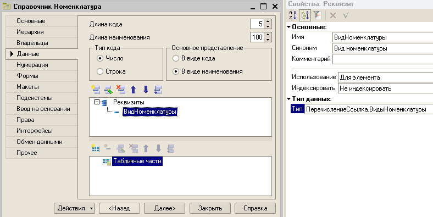Increase Длина наименования with the up spinner

268,35
